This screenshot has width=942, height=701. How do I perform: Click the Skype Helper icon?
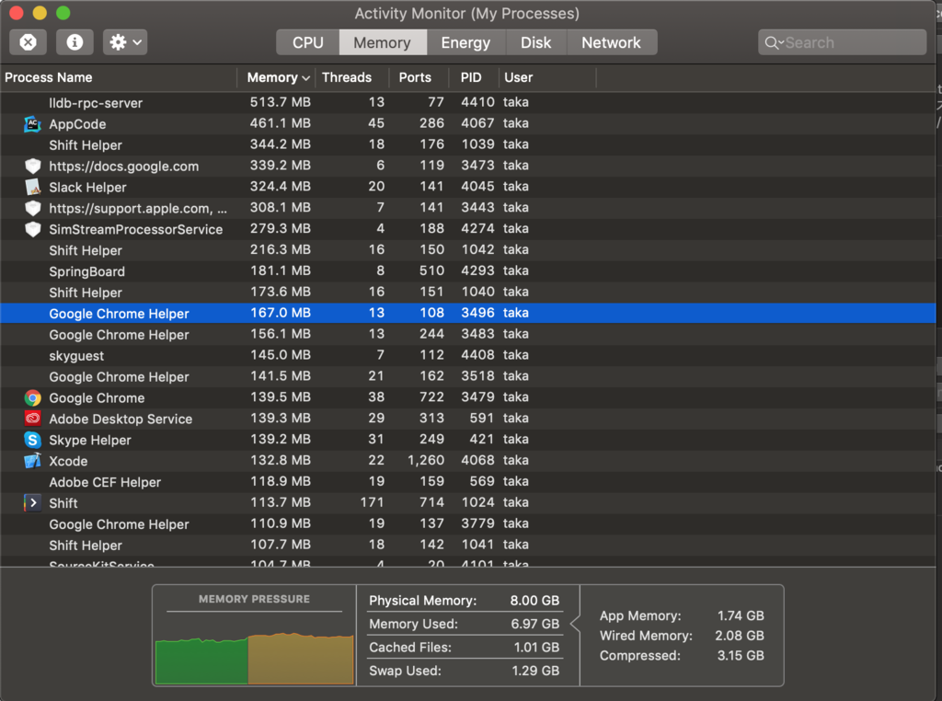tap(32, 440)
